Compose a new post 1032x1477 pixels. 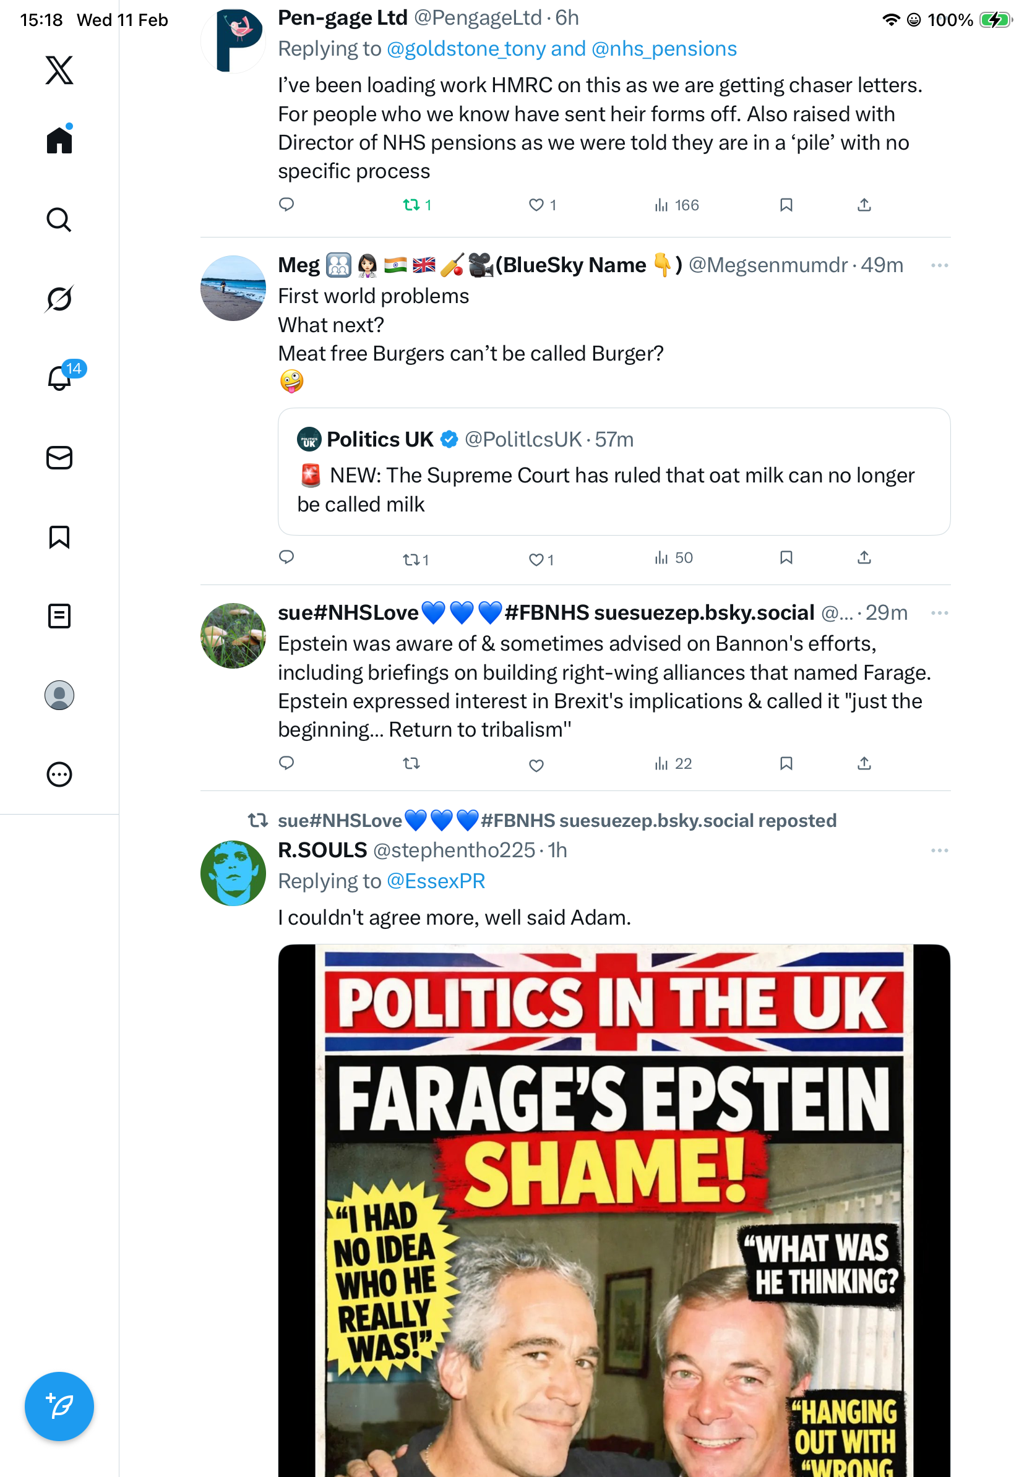click(59, 1406)
